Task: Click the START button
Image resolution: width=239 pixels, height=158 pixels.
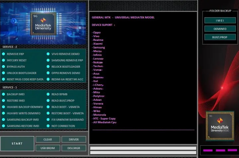Action: 17,143
